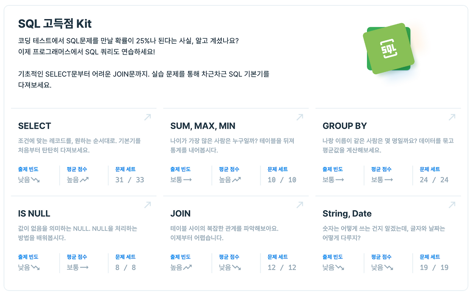Image resolution: width=473 pixels, height=298 pixels.
Task: Open the IS NULL heading link
Action: pyautogui.click(x=34, y=214)
